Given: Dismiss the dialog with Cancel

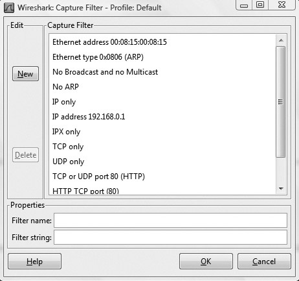Looking at the screenshot, I should [264, 262].
